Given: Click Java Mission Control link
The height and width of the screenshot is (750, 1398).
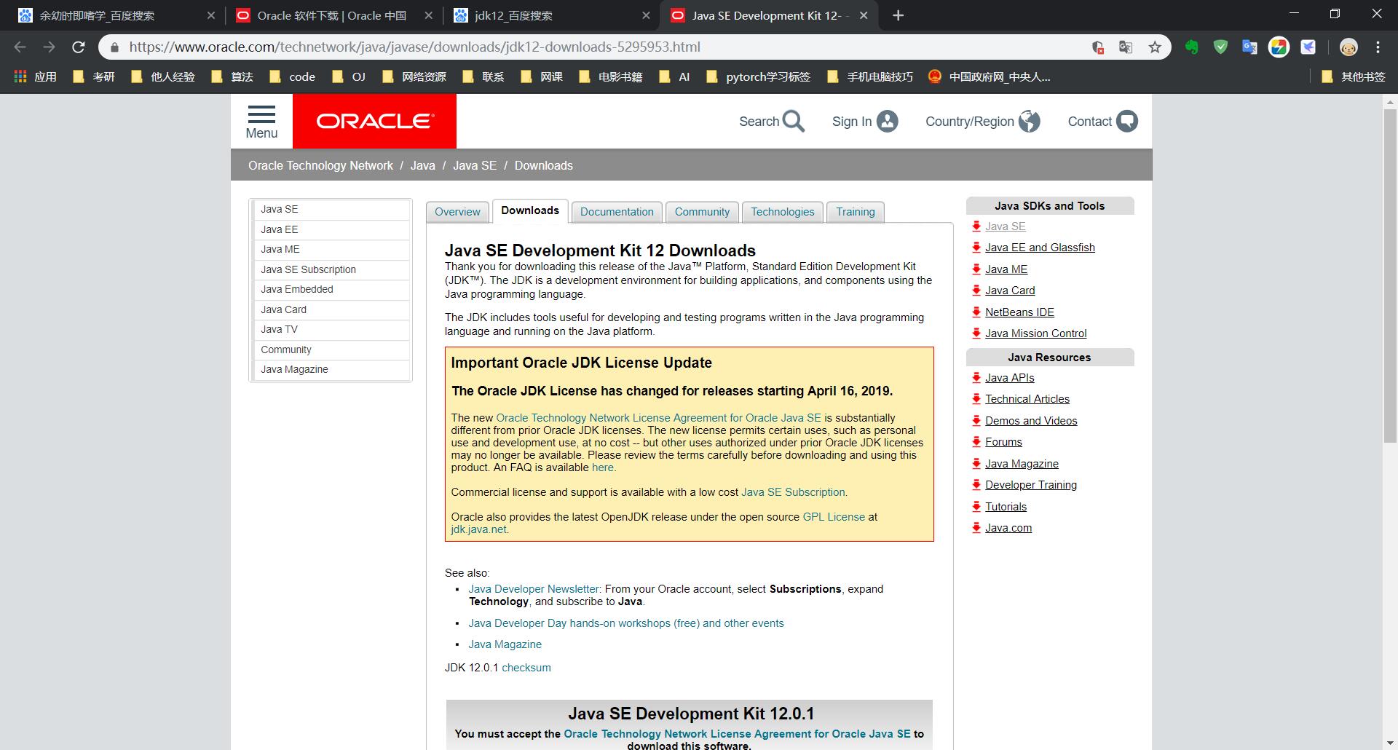Looking at the screenshot, I should [x=1035, y=333].
